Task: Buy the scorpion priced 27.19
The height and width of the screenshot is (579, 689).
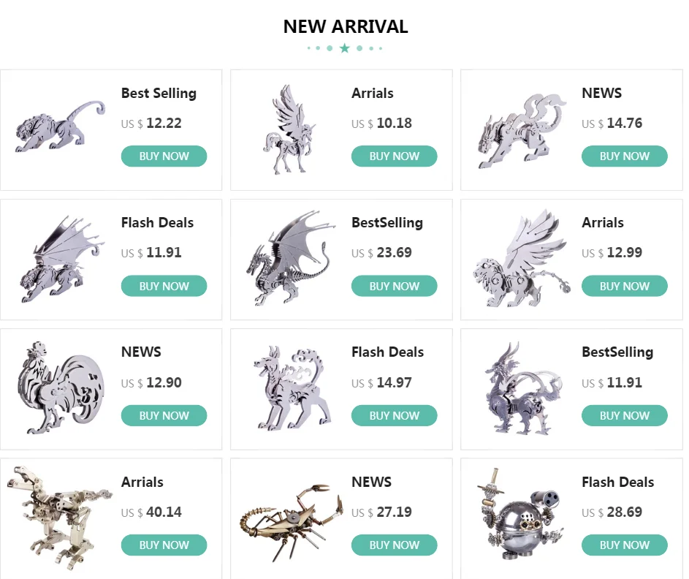Action: point(394,545)
